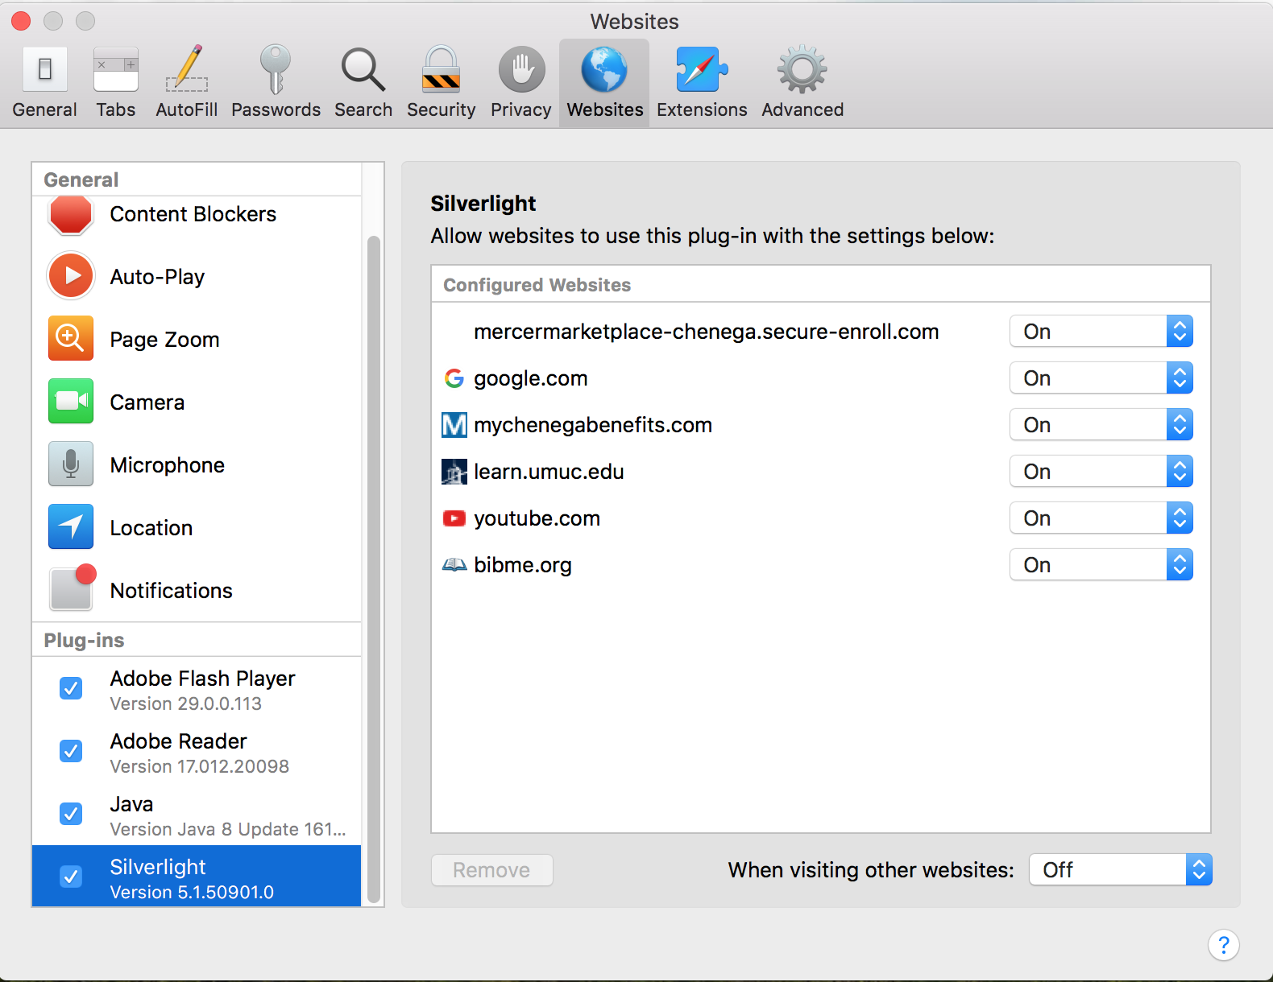The width and height of the screenshot is (1273, 982).
Task: Click the M favicon for mychenegabenefits.com
Action: 454,425
